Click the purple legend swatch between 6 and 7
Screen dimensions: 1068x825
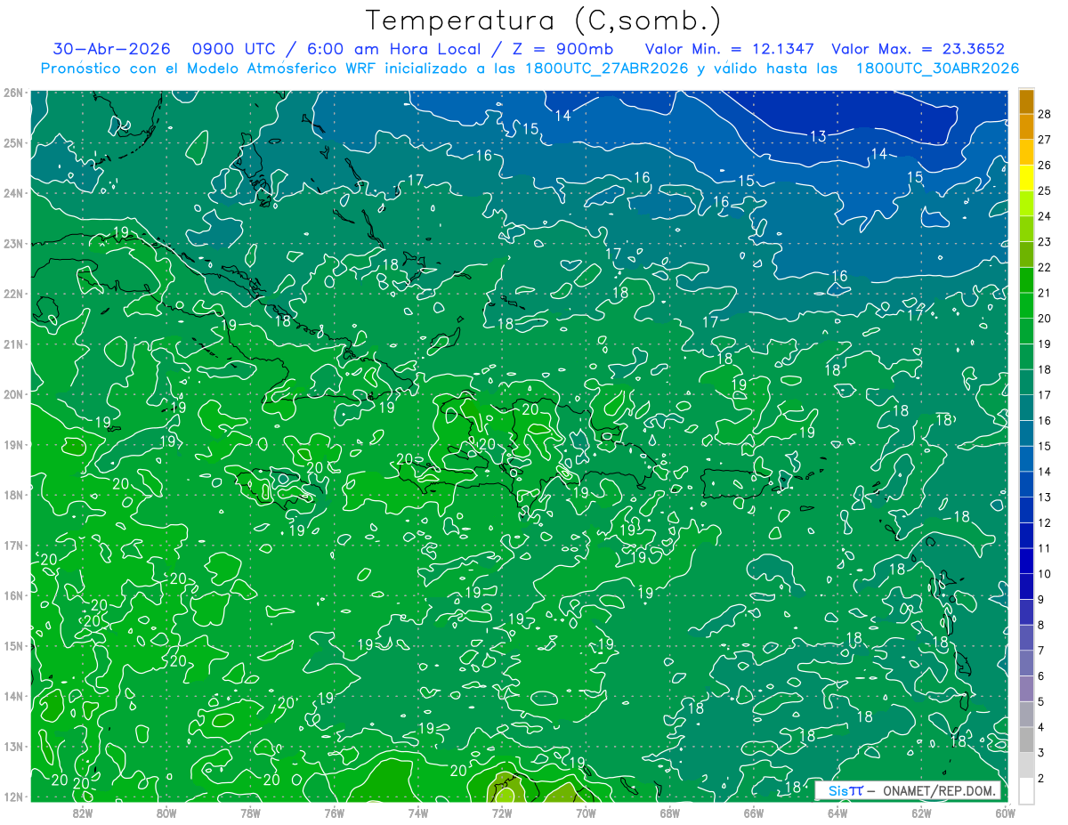point(1026,663)
